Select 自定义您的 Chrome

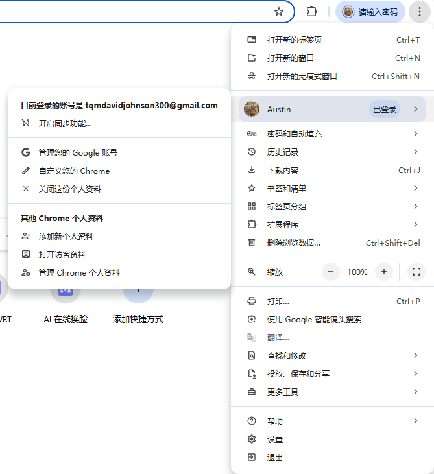coord(119,171)
